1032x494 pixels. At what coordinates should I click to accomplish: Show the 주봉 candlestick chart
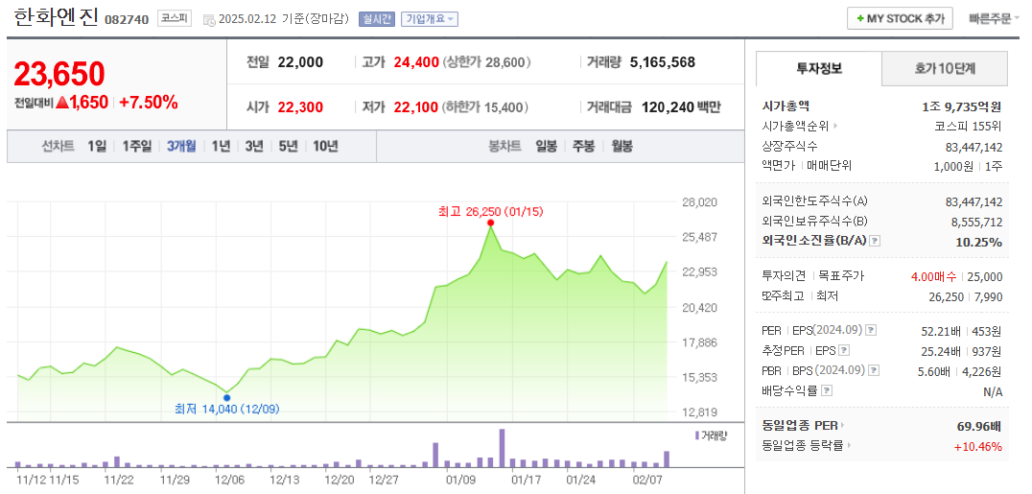(583, 146)
